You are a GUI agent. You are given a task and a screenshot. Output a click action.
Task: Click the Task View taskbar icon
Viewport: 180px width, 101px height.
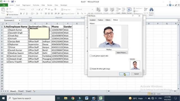click(x=58, y=98)
